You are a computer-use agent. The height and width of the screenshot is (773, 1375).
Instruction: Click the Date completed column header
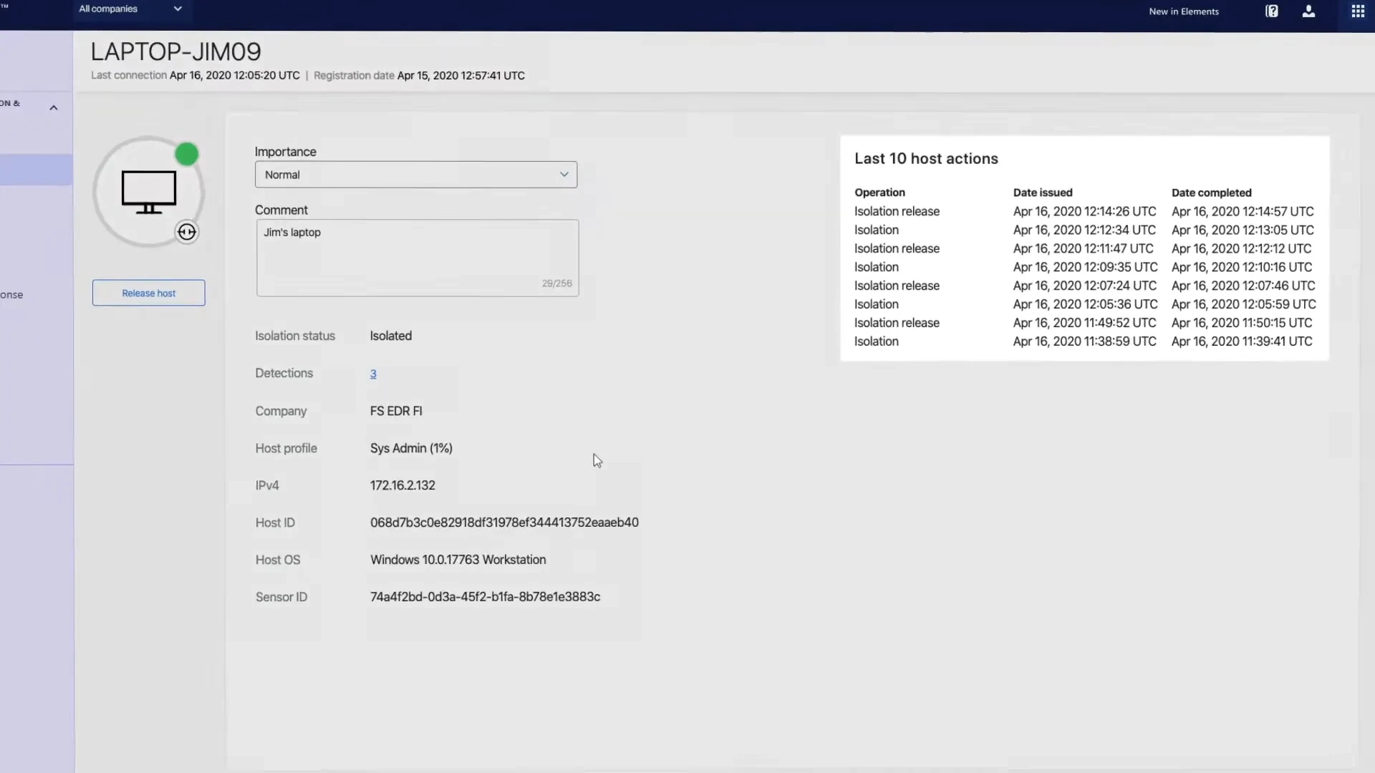point(1211,193)
